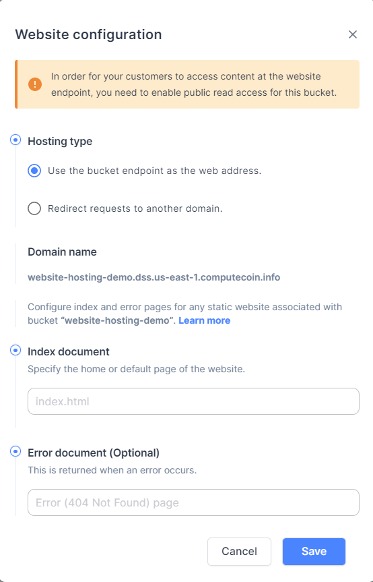This screenshot has width=373, height=582.
Task: Focus the index.html input field
Action: pos(193,401)
